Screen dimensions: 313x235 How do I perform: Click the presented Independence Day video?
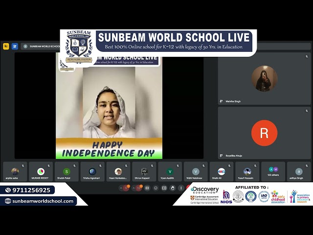[x=109, y=106]
